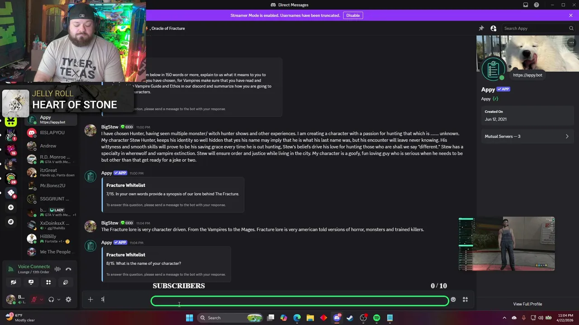Open the Mr.Bonez2U direct message
Viewport: 579px width, 325px height.
pyautogui.click(x=51, y=186)
